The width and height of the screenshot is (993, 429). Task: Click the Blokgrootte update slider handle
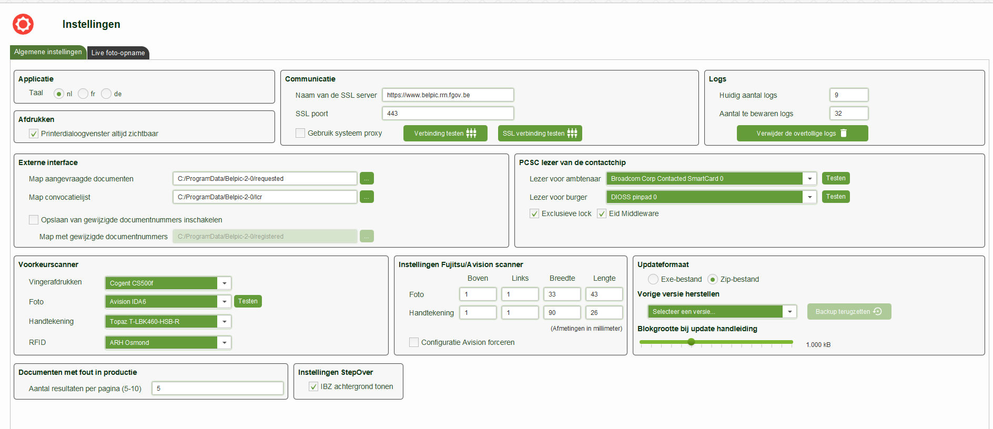coord(691,342)
